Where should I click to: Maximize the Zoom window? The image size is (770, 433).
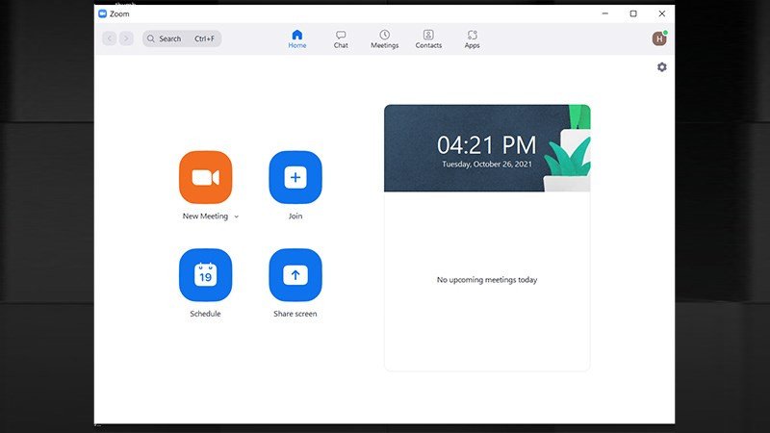pos(633,13)
